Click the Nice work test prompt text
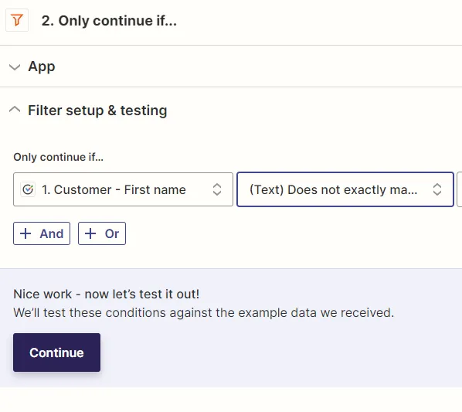Screen dimensions: 462x412 (107, 294)
